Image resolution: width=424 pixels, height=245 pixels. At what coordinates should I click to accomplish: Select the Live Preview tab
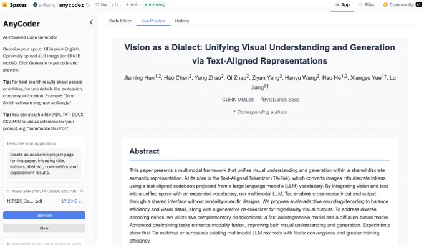click(153, 21)
